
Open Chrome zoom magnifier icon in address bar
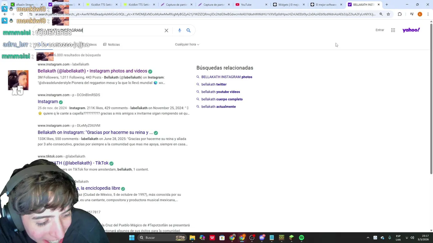pyautogui.click(x=381, y=14)
